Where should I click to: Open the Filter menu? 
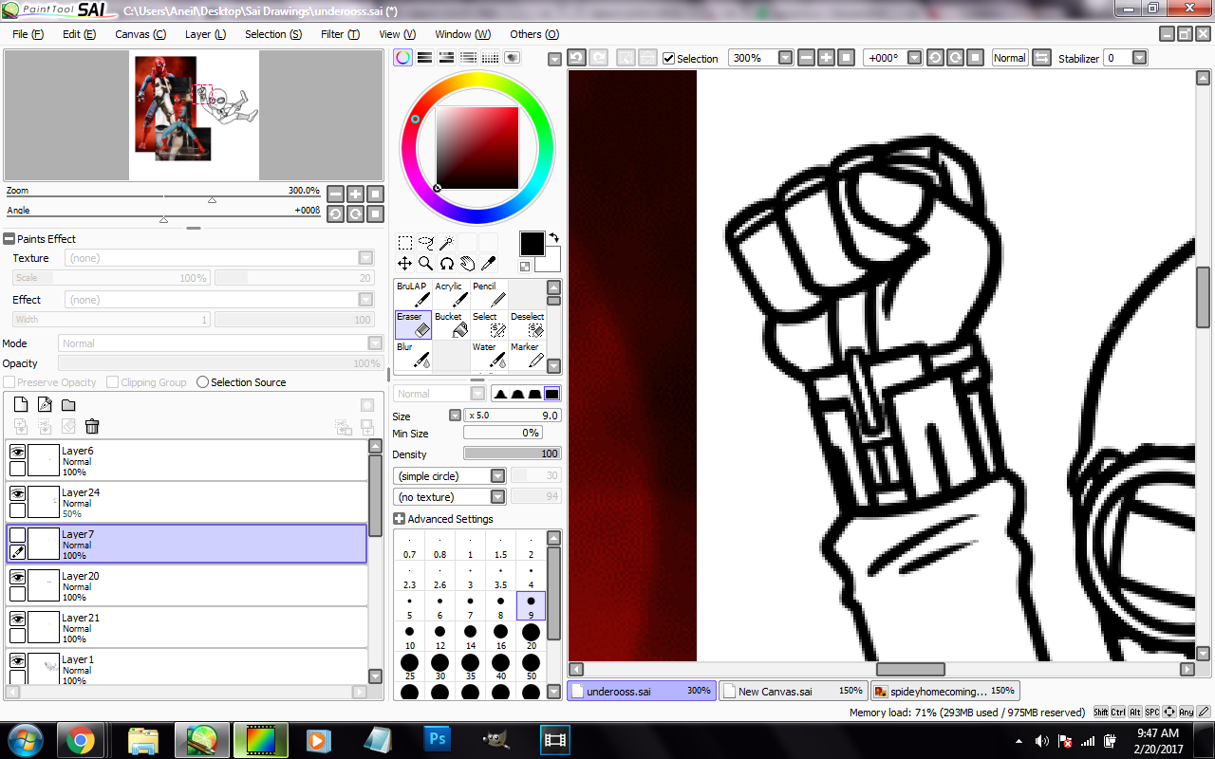pyautogui.click(x=340, y=34)
